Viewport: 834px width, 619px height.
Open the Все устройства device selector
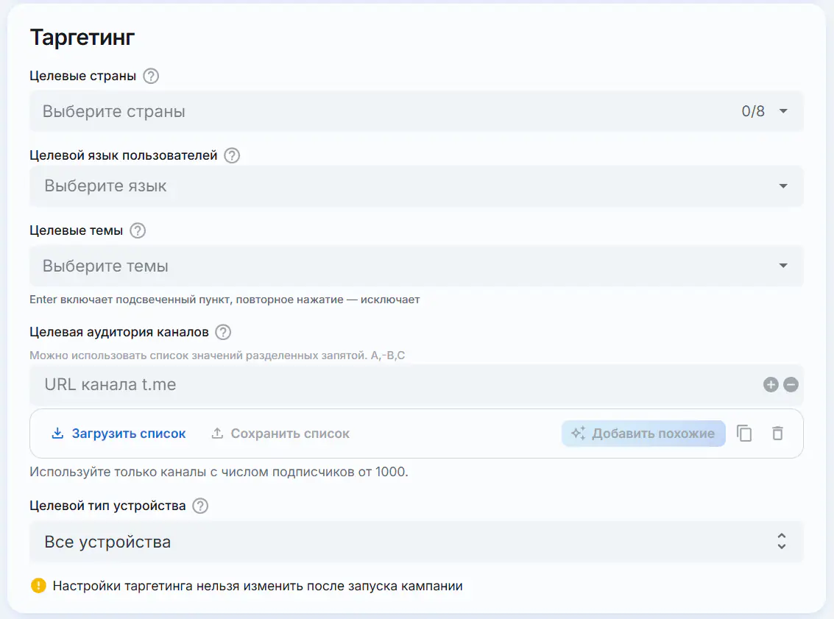click(416, 542)
